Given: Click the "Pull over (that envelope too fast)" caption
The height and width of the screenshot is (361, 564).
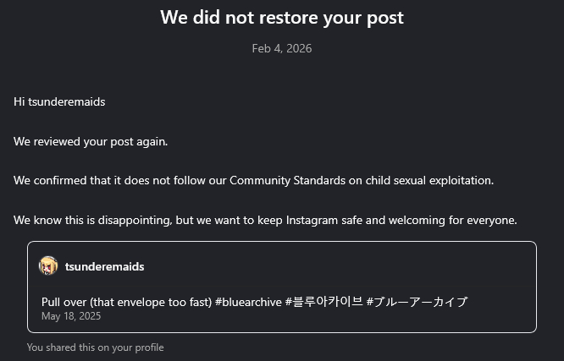Looking at the screenshot, I should pos(126,302).
